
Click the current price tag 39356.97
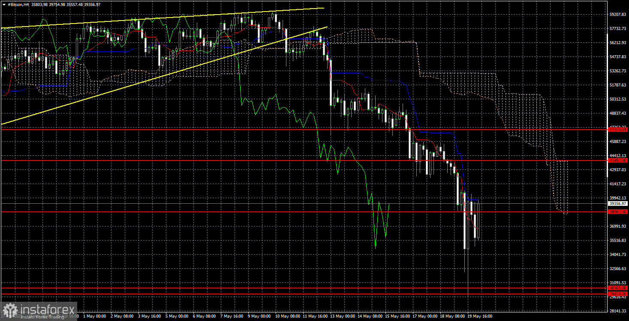(618, 204)
